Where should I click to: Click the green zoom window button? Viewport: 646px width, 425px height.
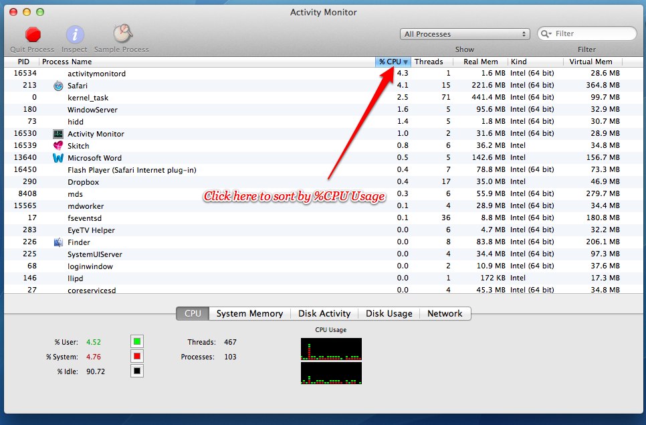40,12
